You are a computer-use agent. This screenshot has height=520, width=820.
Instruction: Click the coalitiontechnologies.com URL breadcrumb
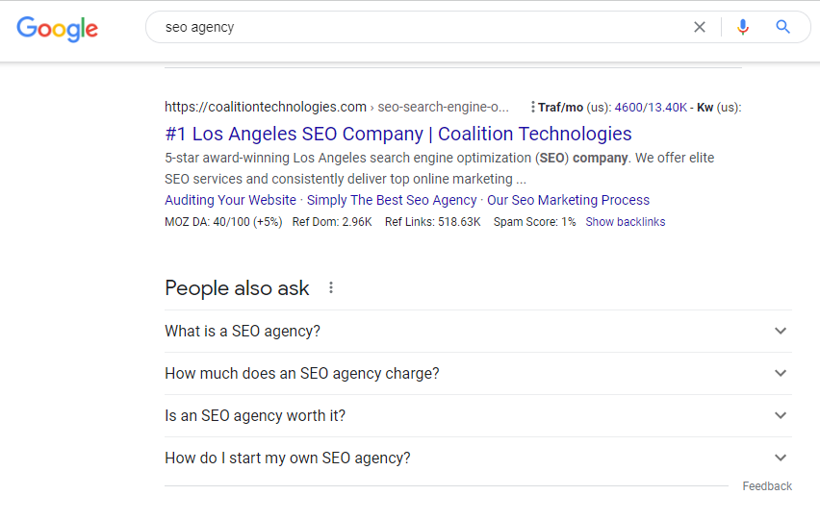coord(266,107)
